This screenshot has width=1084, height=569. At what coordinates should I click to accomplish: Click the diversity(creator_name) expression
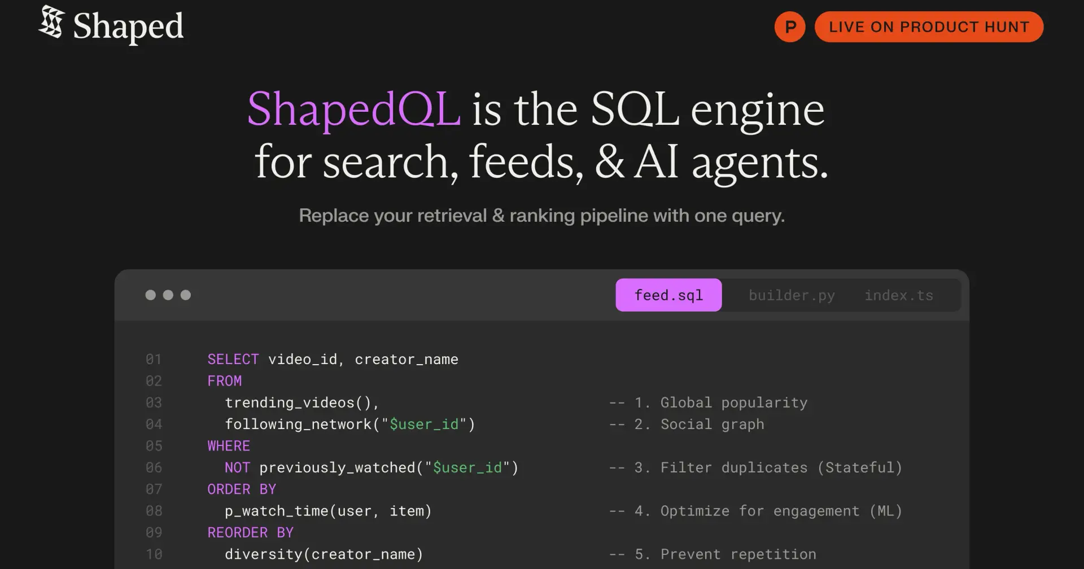[x=324, y=554]
